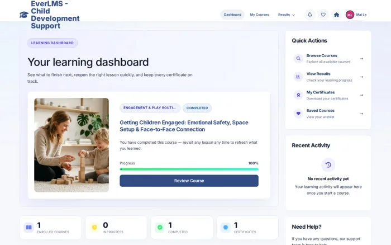391x245 pixels.
Task: Click the Explore all available courses text
Action: (x=328, y=62)
